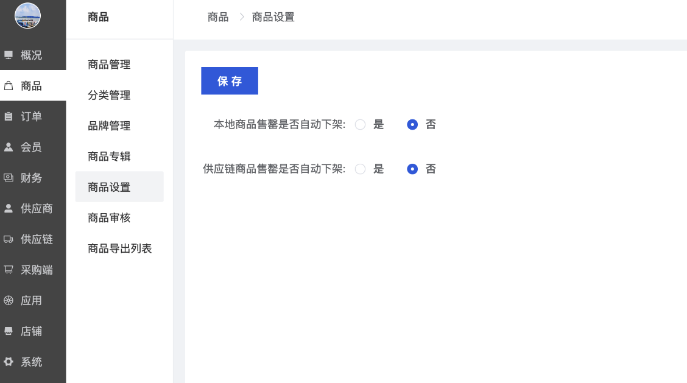Select 否 for 本地商品售罄是否自动下架
The width and height of the screenshot is (687, 383).
412,125
